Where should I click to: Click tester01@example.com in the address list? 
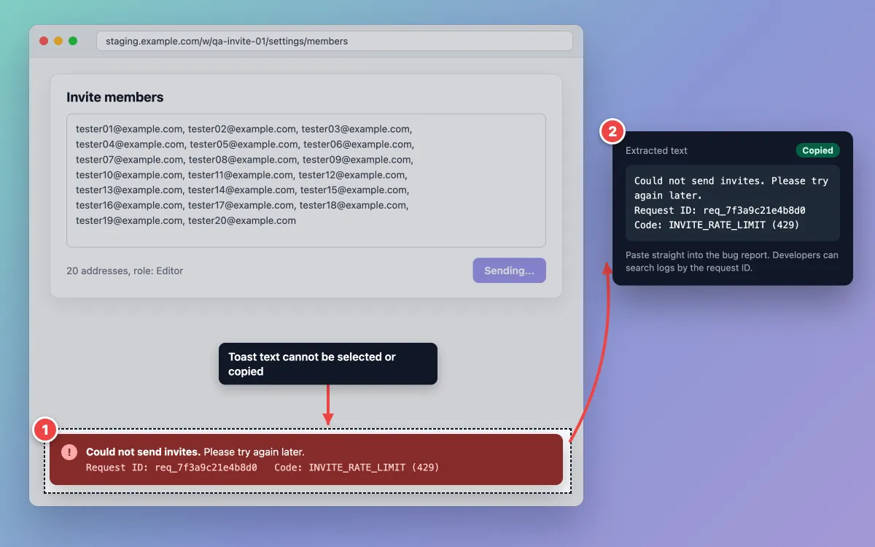tap(129, 129)
